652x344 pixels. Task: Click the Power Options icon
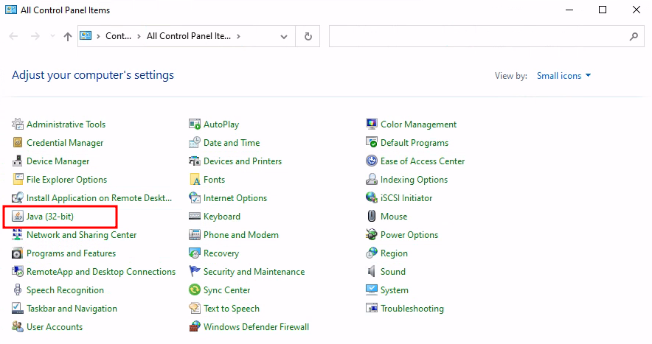(372, 235)
